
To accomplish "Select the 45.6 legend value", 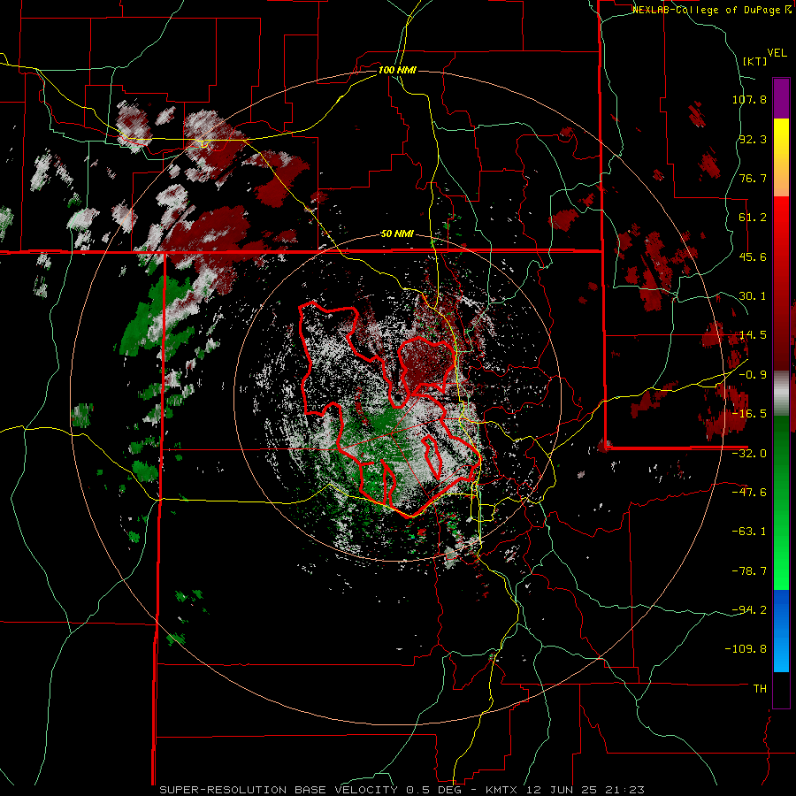I will coord(753,256).
